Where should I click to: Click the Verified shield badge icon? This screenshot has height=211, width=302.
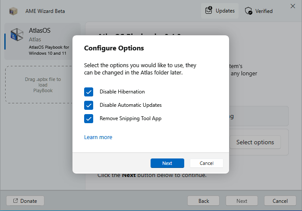pyautogui.click(x=249, y=11)
